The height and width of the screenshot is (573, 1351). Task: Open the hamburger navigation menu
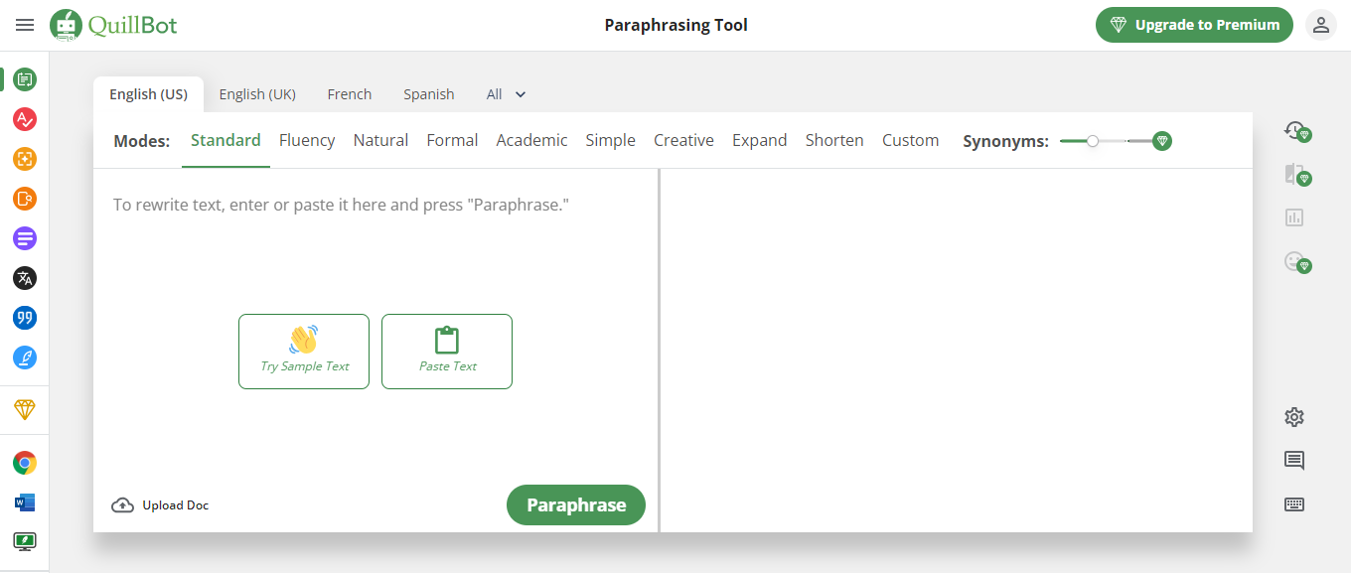click(x=25, y=25)
